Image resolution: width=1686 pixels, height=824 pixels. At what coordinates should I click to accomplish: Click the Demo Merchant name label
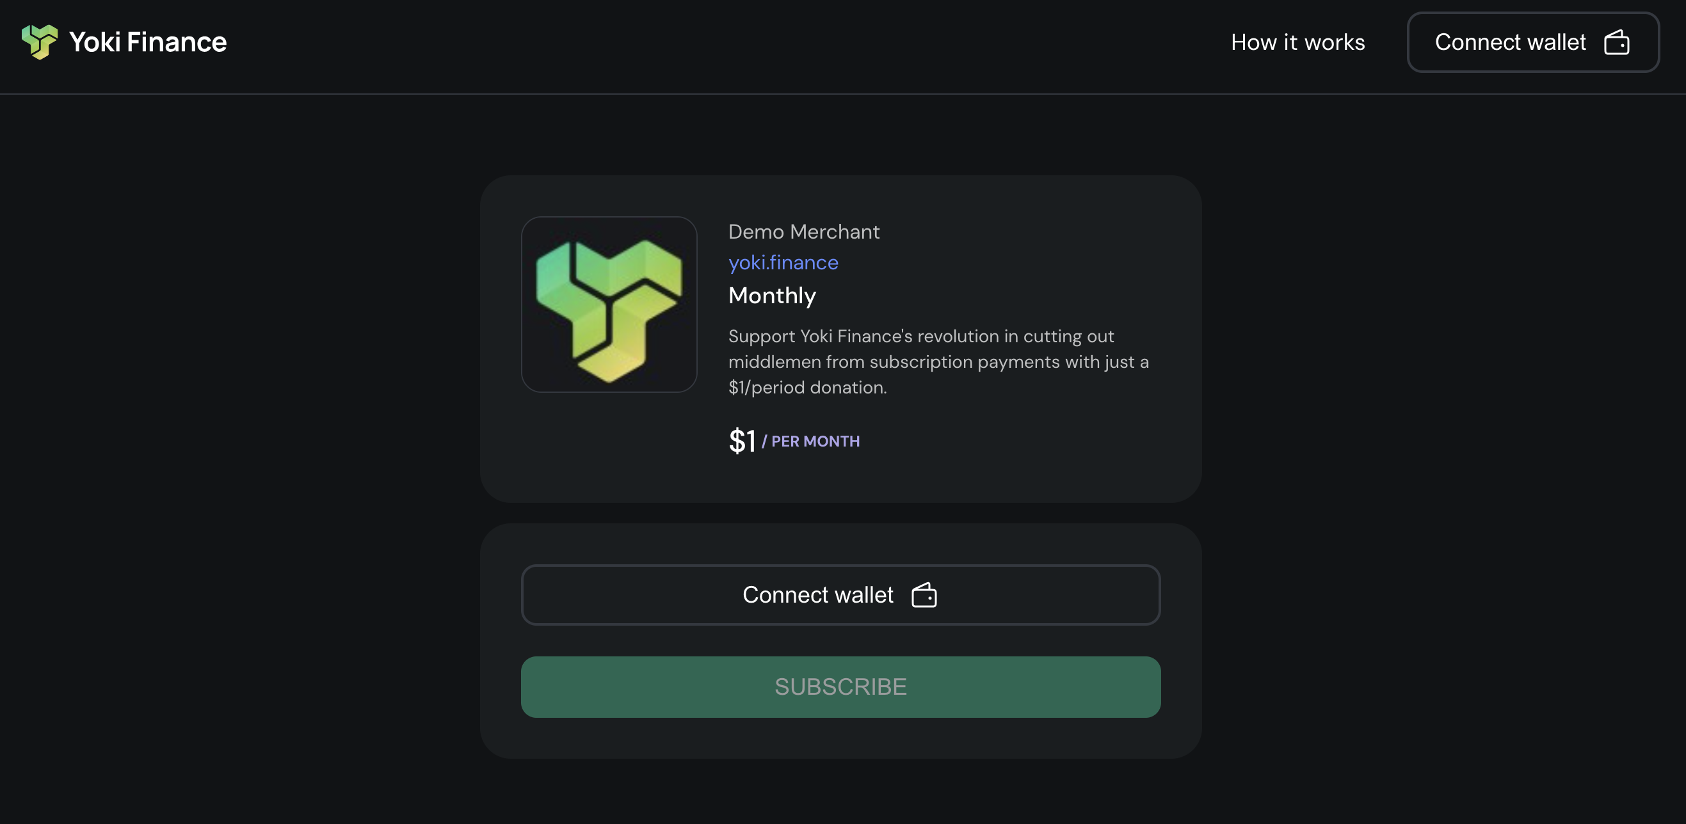point(804,232)
